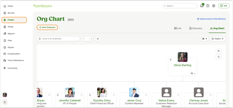Screen dimensions: 233x108
Task: Select People in the sidebar
Action: pyautogui.click(x=14, y=20)
